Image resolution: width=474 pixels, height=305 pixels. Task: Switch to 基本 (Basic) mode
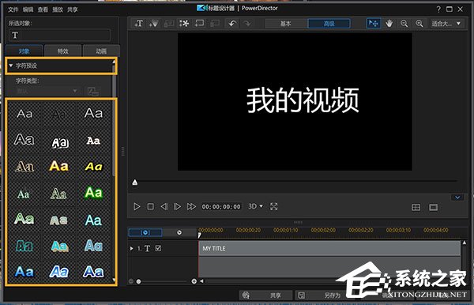[286, 23]
